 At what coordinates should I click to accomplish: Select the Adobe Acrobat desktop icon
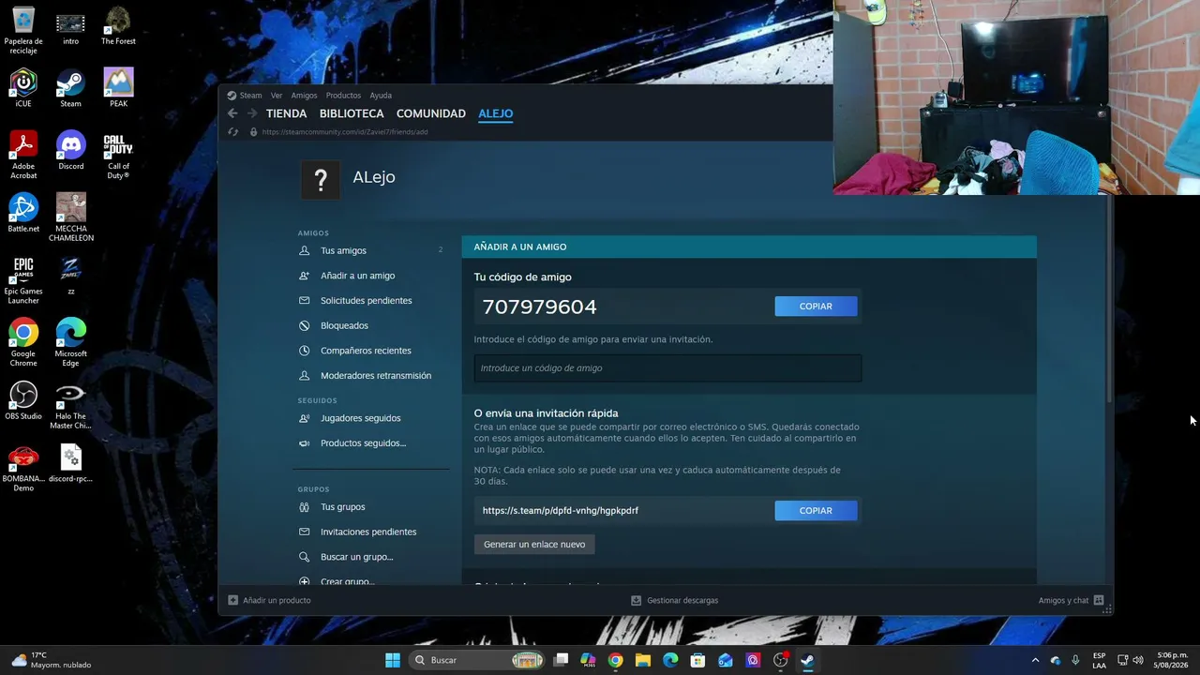pos(23,156)
